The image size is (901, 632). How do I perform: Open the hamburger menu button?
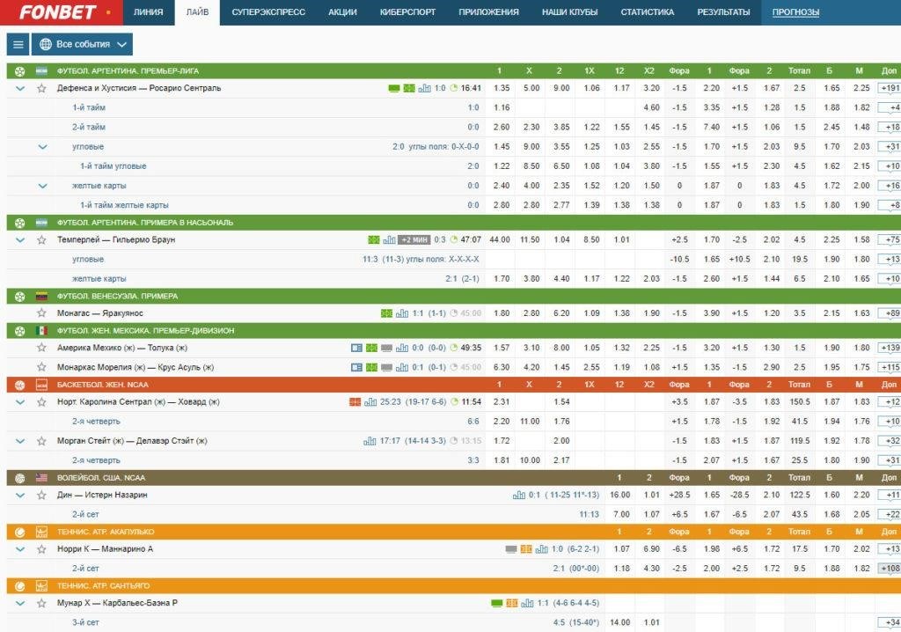(18, 44)
